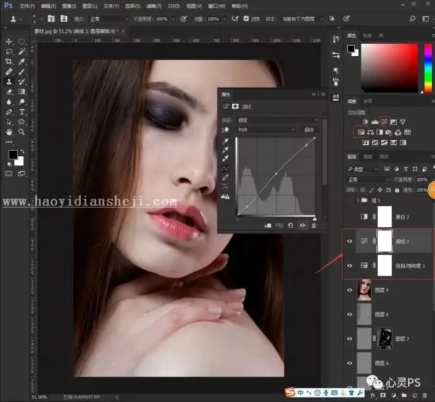Select the Hand tool
435x402 pixels.
click(9, 132)
